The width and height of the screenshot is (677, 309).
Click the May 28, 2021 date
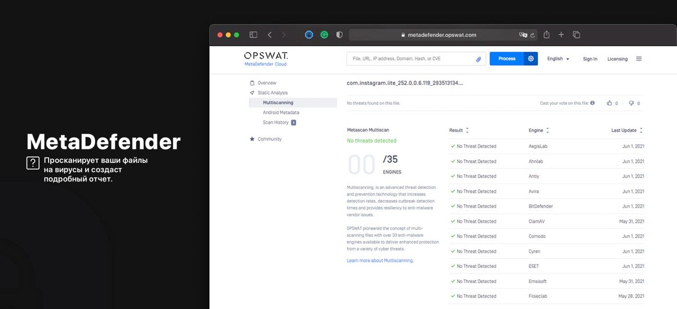[x=631, y=296]
